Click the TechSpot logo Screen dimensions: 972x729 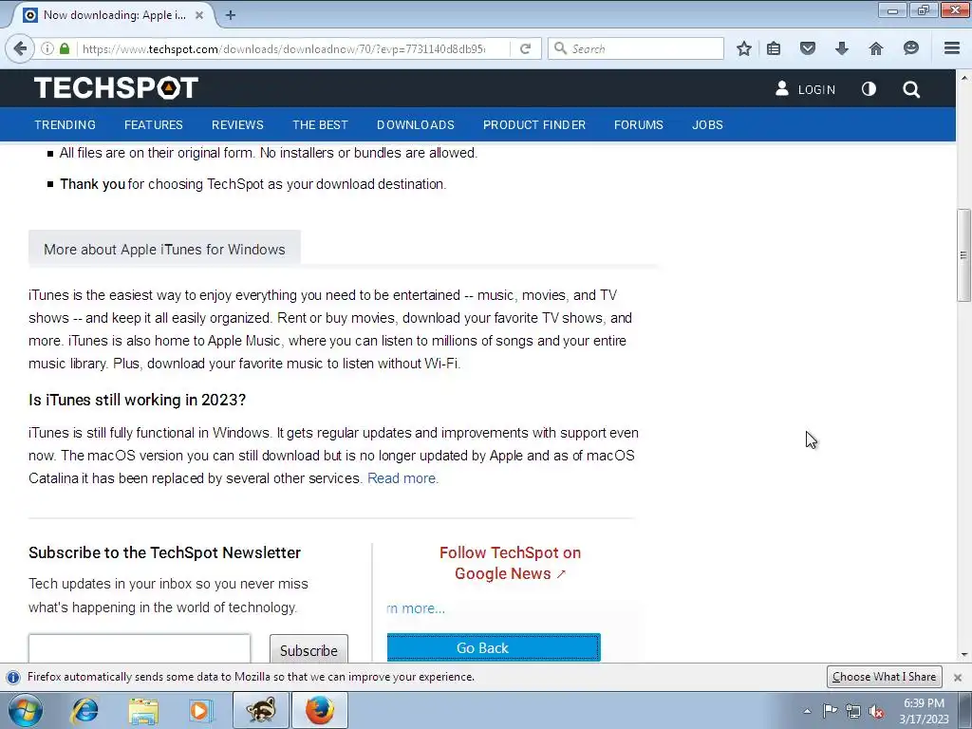pyautogui.click(x=116, y=88)
